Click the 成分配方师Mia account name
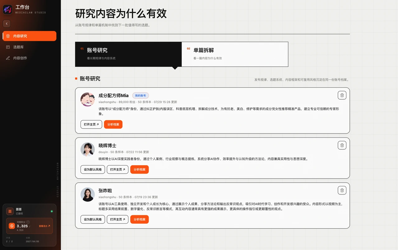The image size is (398, 250). pyautogui.click(x=113, y=96)
